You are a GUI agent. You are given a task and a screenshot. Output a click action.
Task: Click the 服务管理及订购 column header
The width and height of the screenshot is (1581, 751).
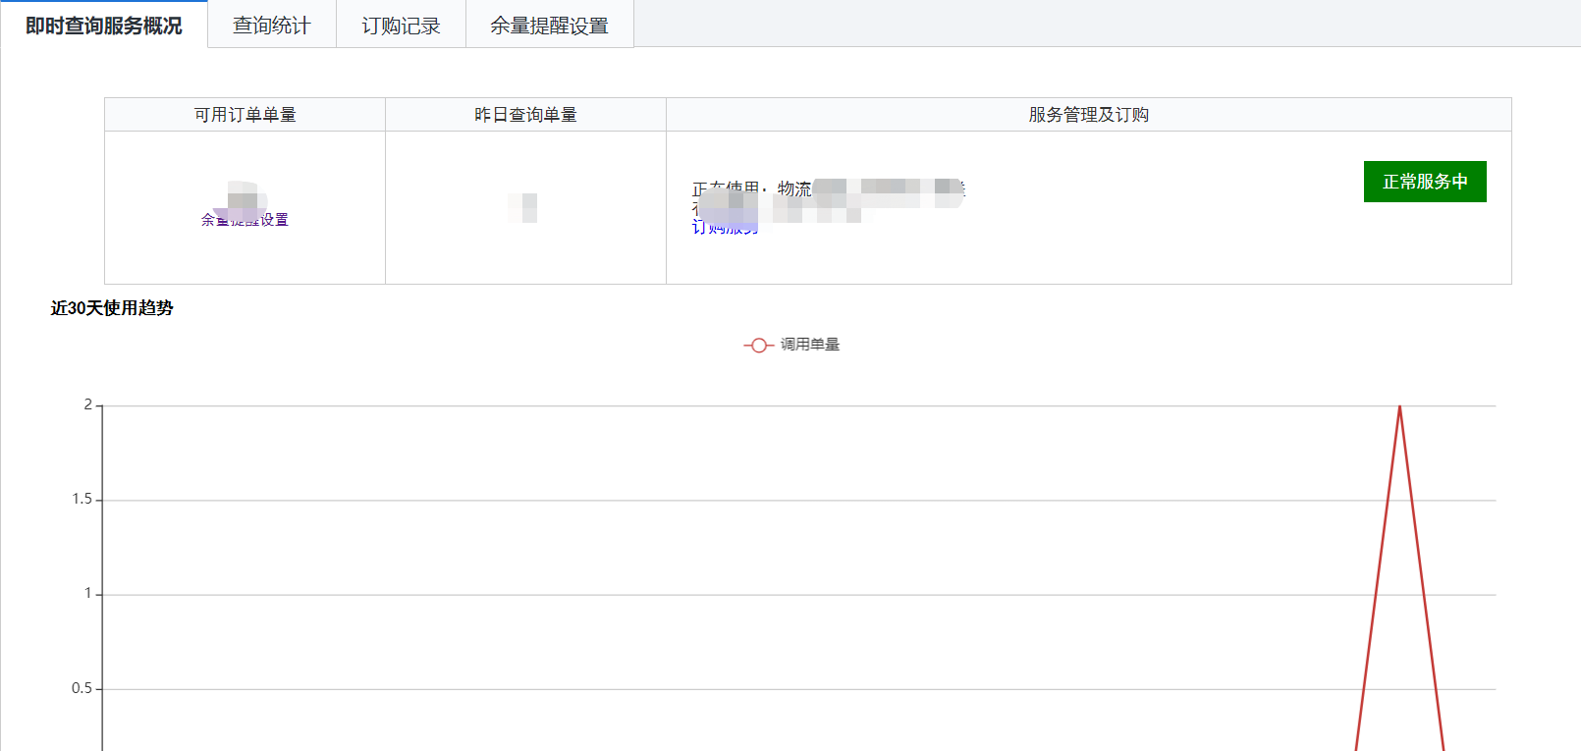(x=1088, y=115)
